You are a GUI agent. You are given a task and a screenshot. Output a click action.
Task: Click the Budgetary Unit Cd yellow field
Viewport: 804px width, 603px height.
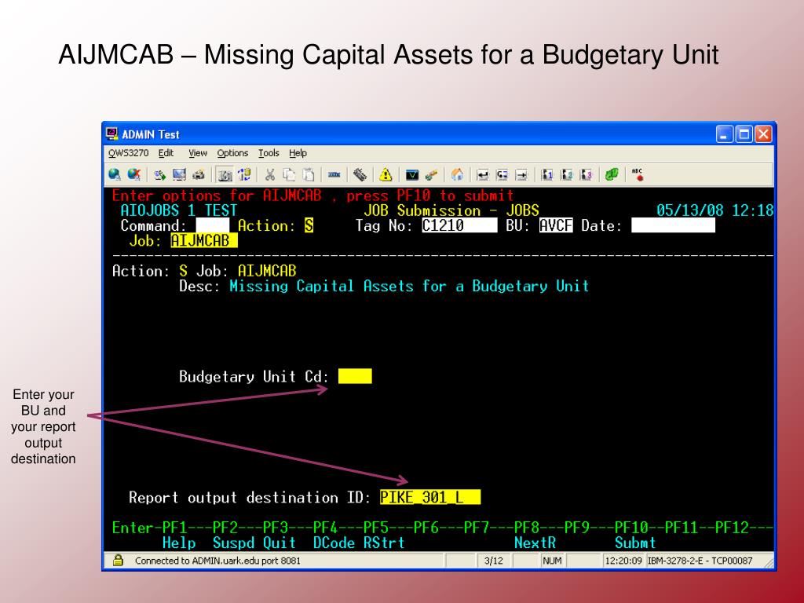coord(355,376)
